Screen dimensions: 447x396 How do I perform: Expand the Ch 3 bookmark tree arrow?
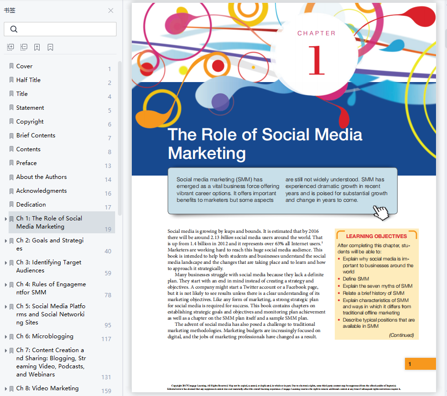(x=6, y=263)
